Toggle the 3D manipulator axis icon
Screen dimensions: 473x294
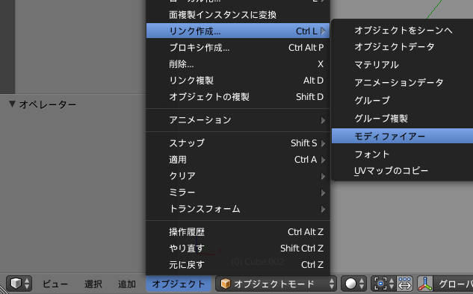click(x=425, y=284)
